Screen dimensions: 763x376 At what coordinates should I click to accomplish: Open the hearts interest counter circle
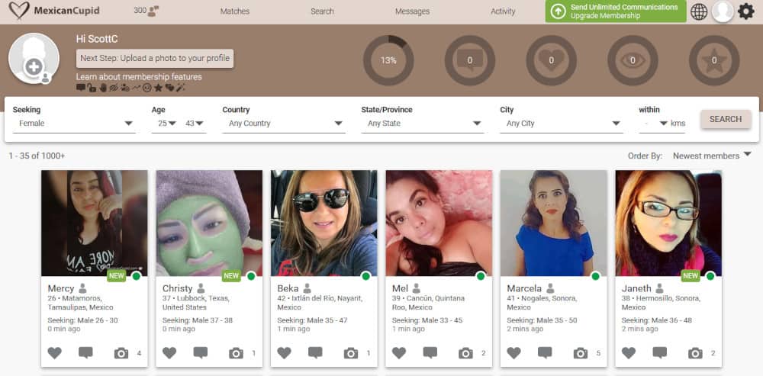click(552, 60)
